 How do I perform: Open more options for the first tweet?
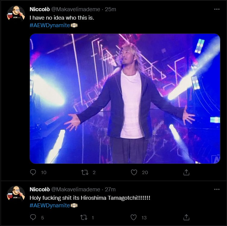pos(217,9)
